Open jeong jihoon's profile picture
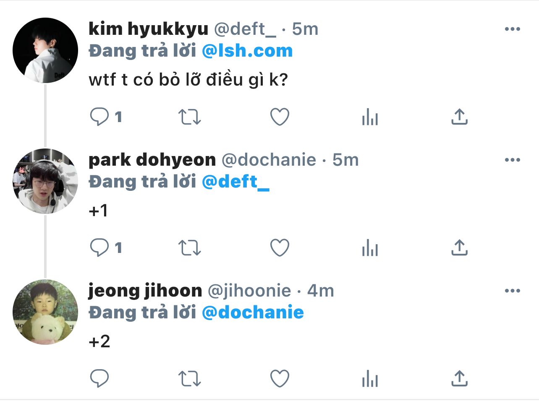The height and width of the screenshot is (401, 539). [x=45, y=312]
